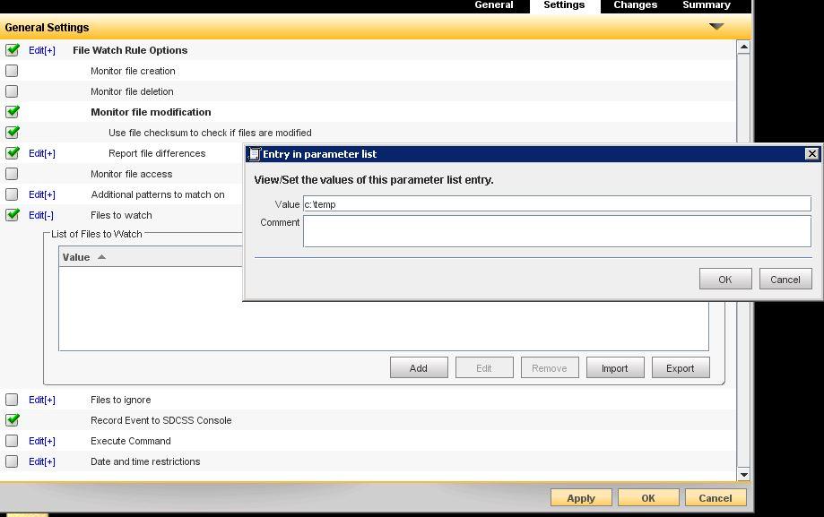Click the dialog title bar document icon

tap(255, 154)
